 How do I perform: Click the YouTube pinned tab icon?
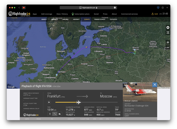[24, 8]
